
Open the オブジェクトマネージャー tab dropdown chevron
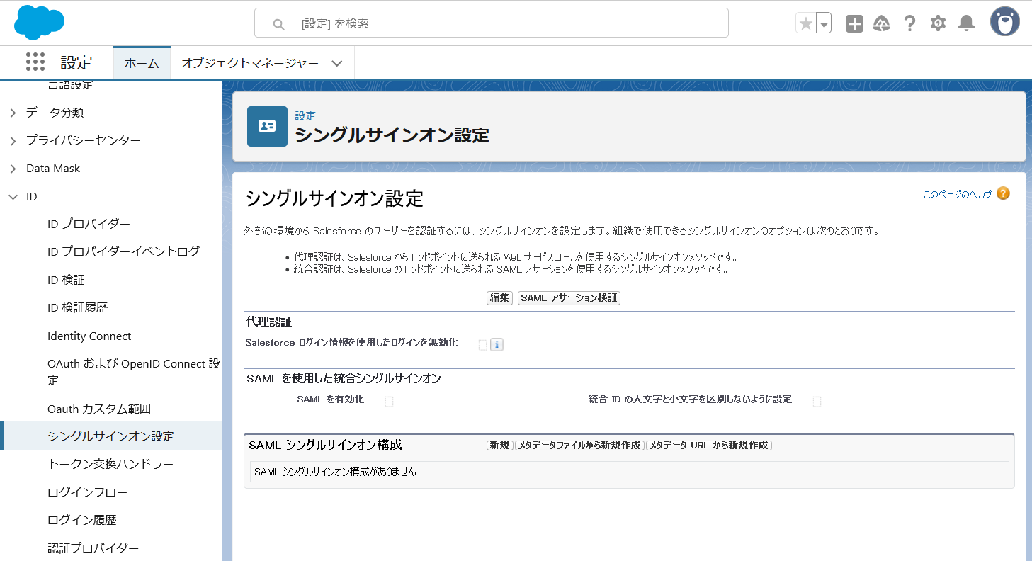click(x=337, y=63)
